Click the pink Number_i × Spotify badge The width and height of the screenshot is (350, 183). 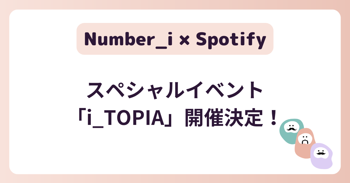175,39
